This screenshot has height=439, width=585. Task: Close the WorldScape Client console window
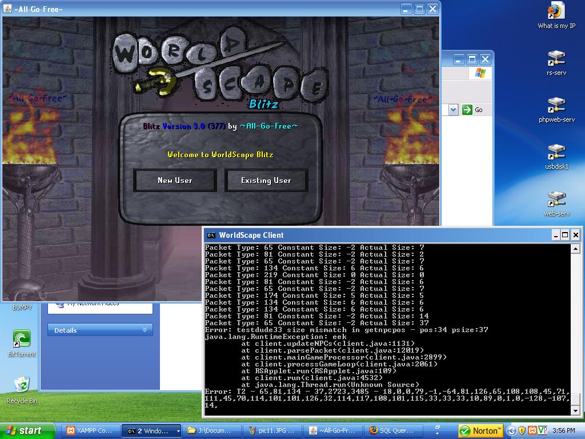(x=575, y=235)
